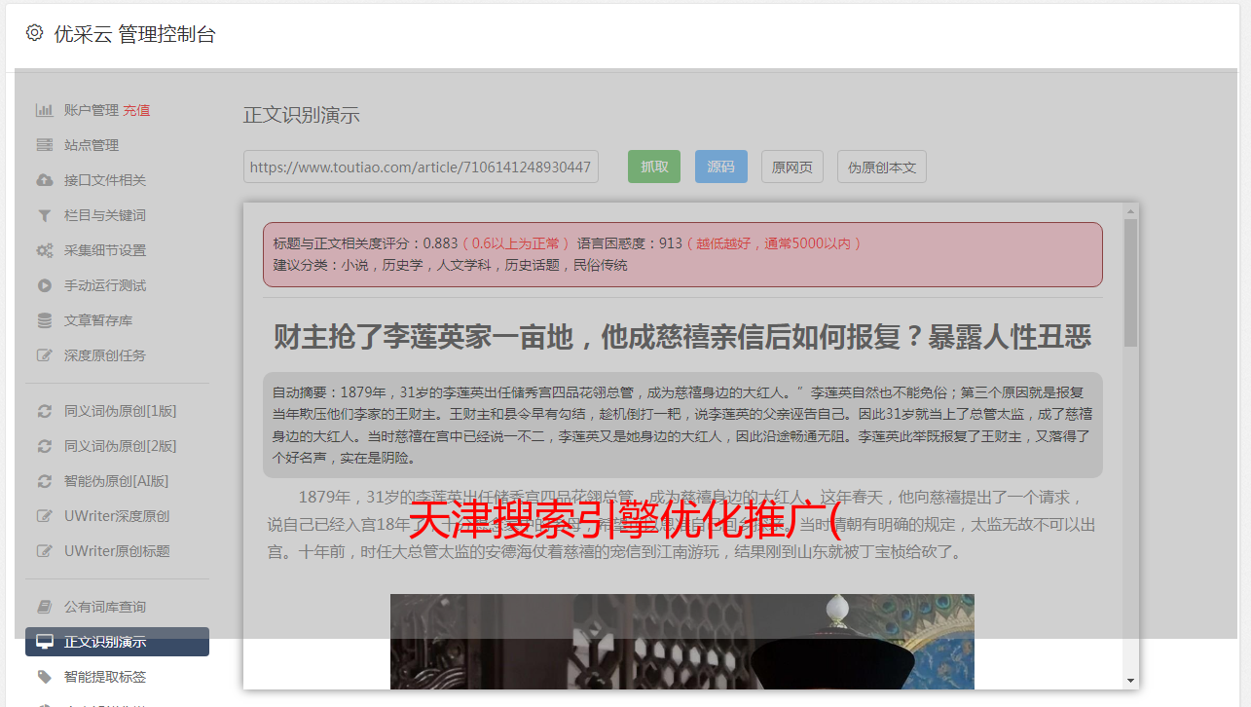The height and width of the screenshot is (707, 1251).
Task: Click the tag icon for 智能提取标签
Action: pos(44,677)
